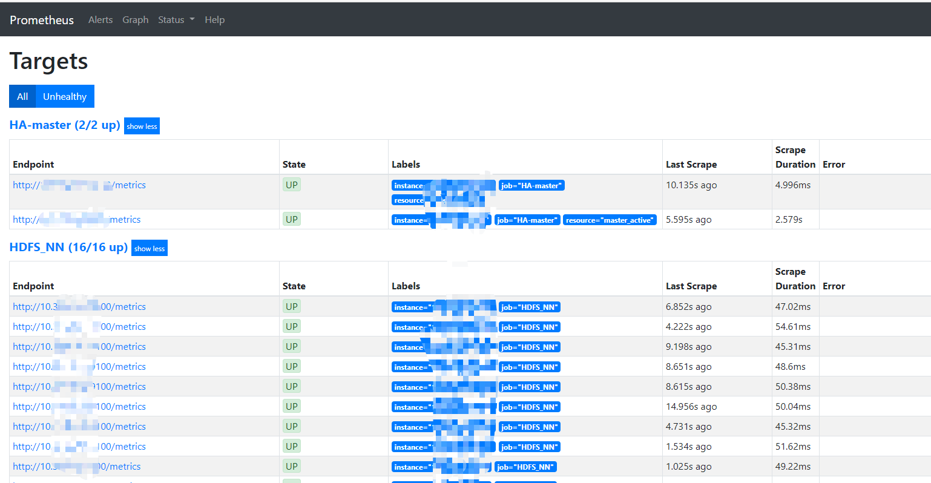This screenshot has height=483, width=931.
Task: Click the Targets page heading
Action: [48, 61]
